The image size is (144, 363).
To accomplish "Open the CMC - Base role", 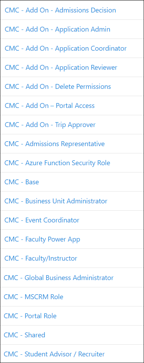I will [x=22, y=182].
